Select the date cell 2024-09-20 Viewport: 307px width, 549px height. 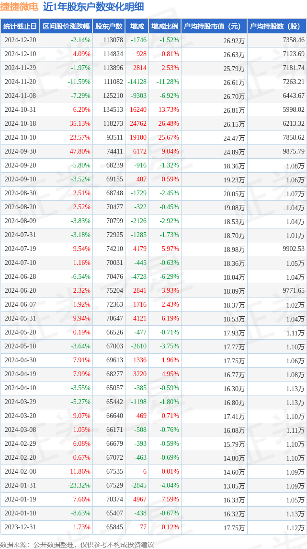(x=21, y=165)
